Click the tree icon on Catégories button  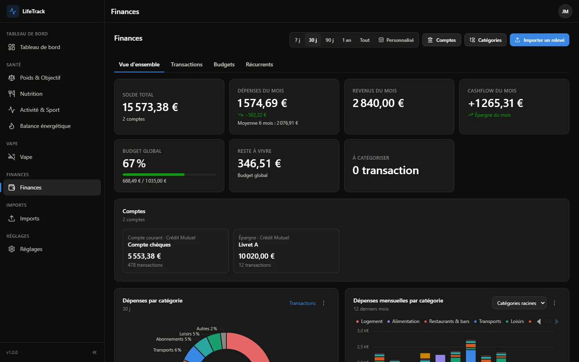pos(472,40)
